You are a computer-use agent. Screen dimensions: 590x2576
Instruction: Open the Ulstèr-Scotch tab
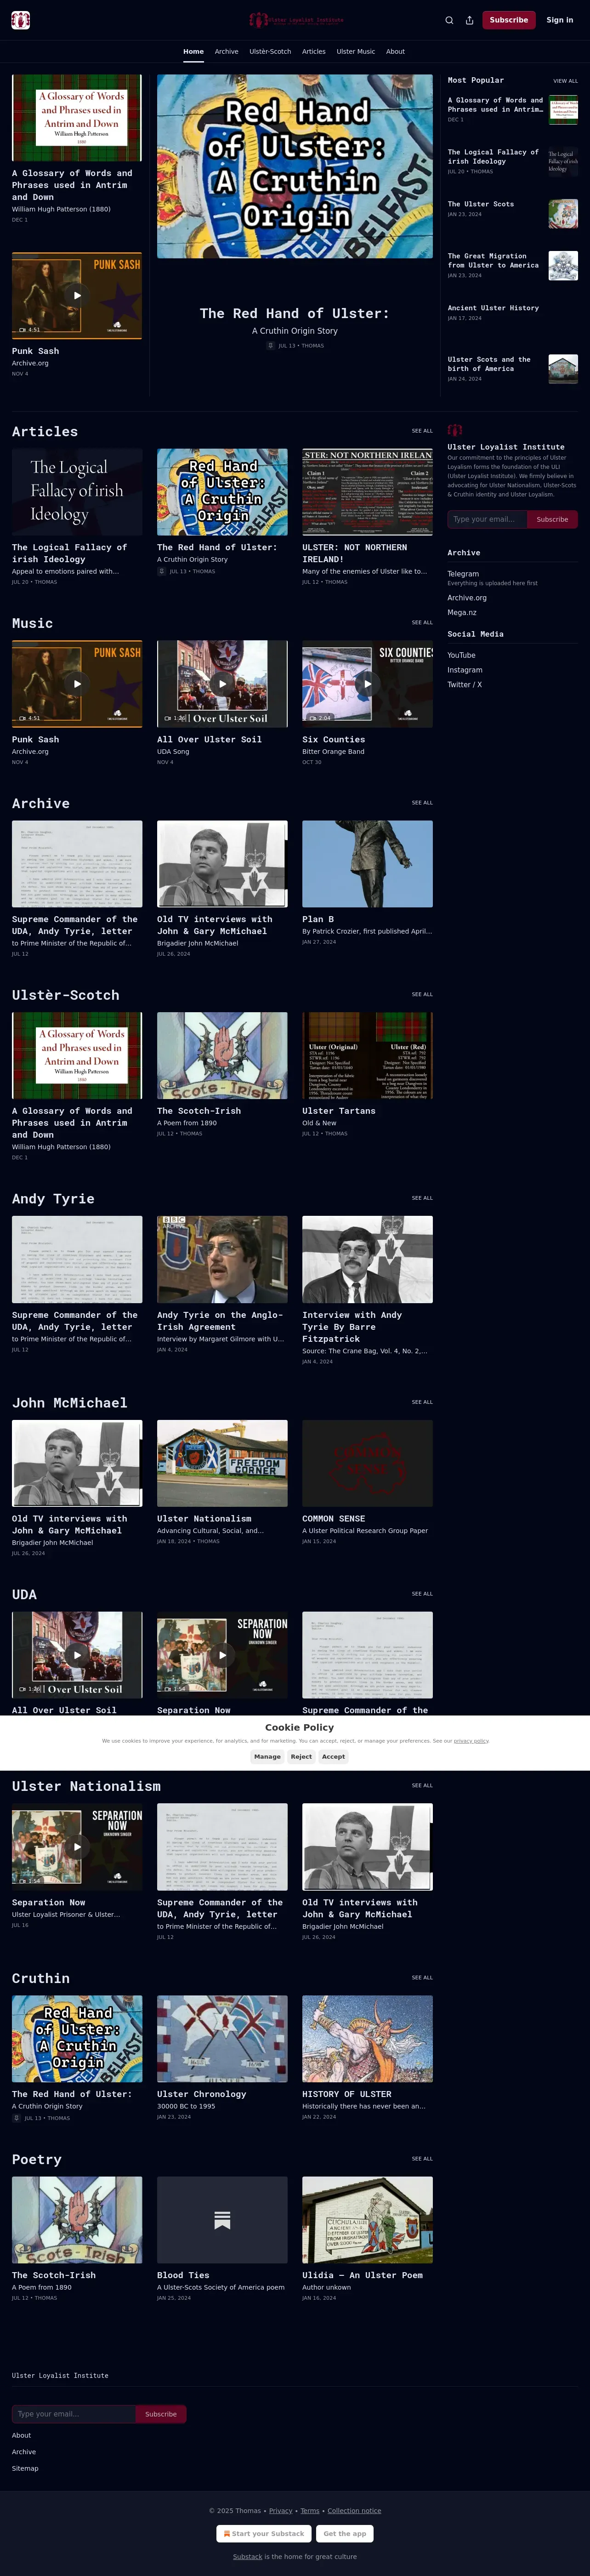(270, 51)
